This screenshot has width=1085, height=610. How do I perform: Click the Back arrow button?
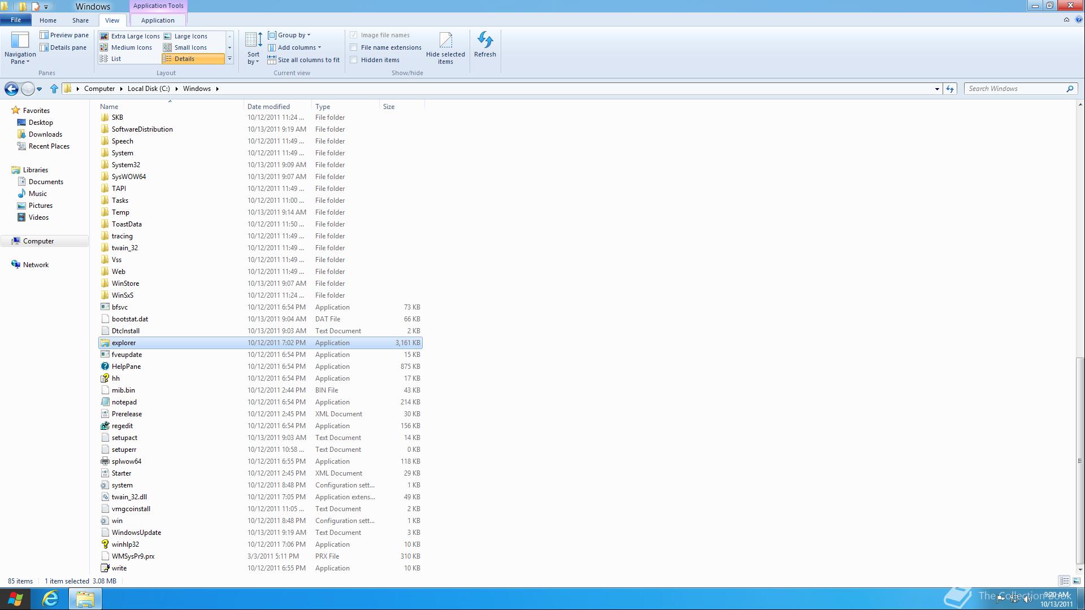tap(11, 89)
